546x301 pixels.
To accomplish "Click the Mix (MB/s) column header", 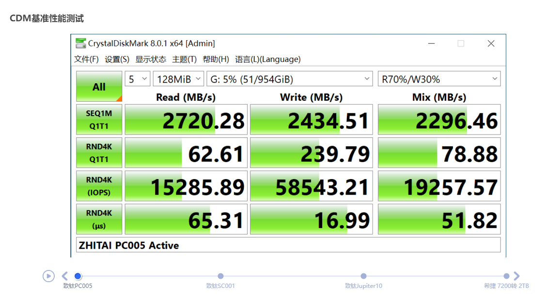I will (439, 97).
